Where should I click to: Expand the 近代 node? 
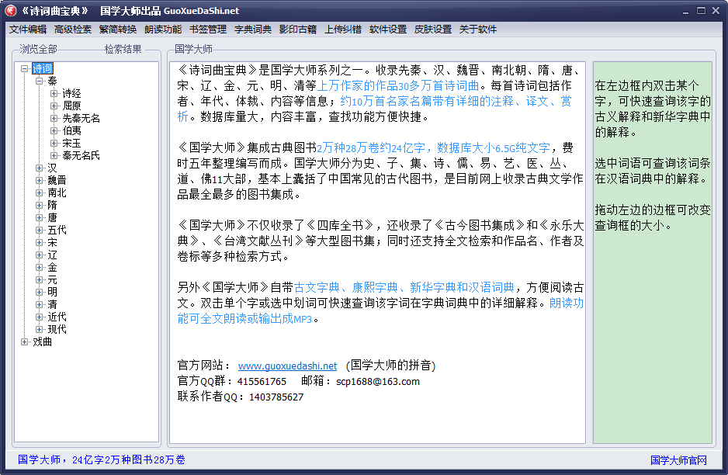click(x=40, y=317)
